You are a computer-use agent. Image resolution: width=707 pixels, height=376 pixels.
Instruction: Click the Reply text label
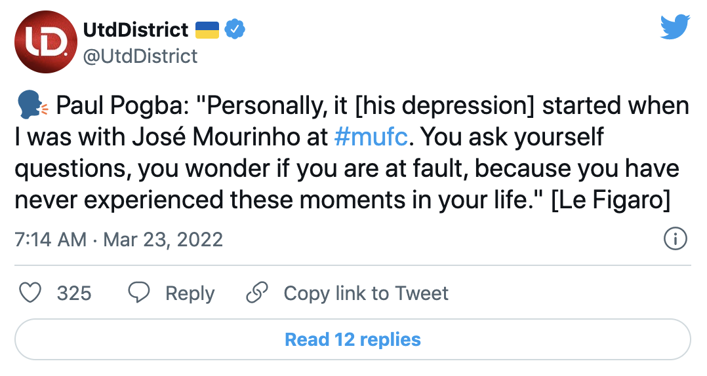tap(190, 293)
